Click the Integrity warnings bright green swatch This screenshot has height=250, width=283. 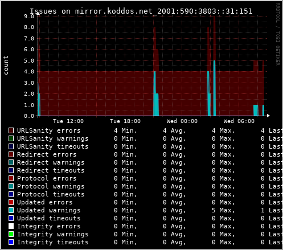pyautogui.click(x=11, y=234)
